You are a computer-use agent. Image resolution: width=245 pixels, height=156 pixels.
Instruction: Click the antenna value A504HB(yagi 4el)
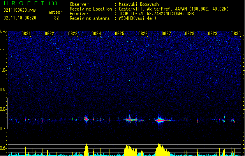[137, 18]
